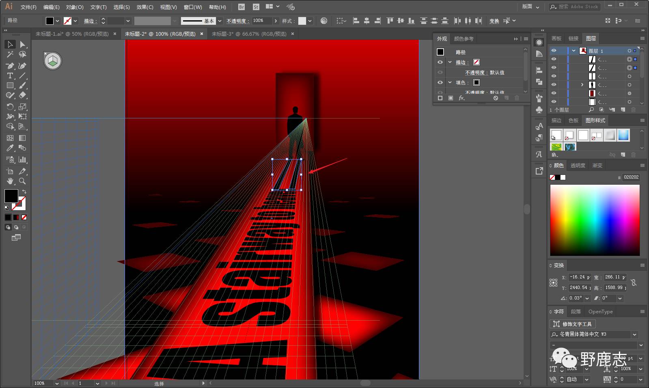
Task: Select the Type tool in toolbar
Action: pyautogui.click(x=10, y=76)
